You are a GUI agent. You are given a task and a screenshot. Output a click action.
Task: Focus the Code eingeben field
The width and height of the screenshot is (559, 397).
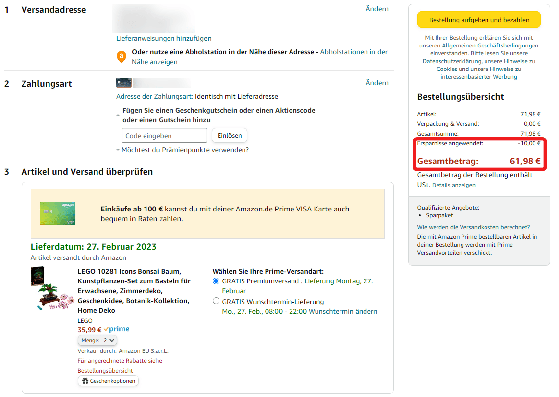click(164, 135)
